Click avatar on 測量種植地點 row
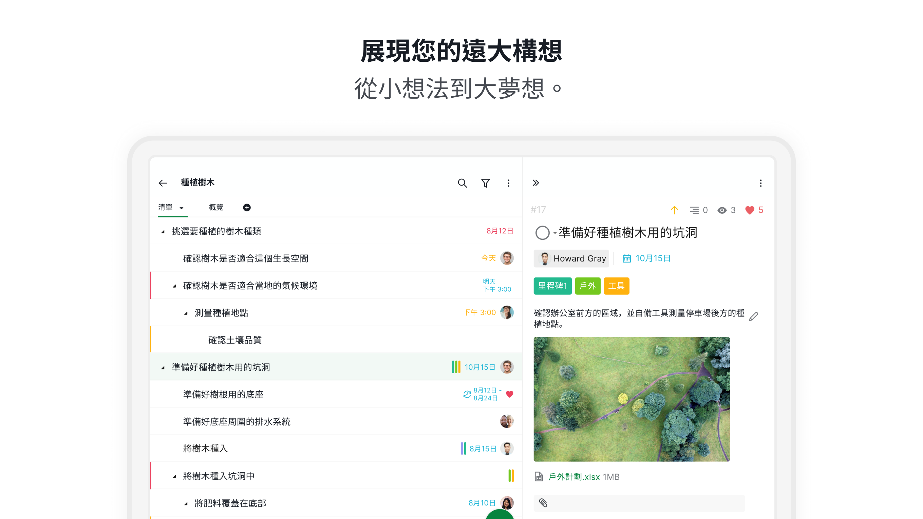Screen dimensions: 923x519 pyautogui.click(x=507, y=312)
